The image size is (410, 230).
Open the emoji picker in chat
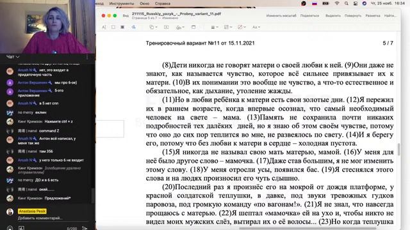[10, 228]
